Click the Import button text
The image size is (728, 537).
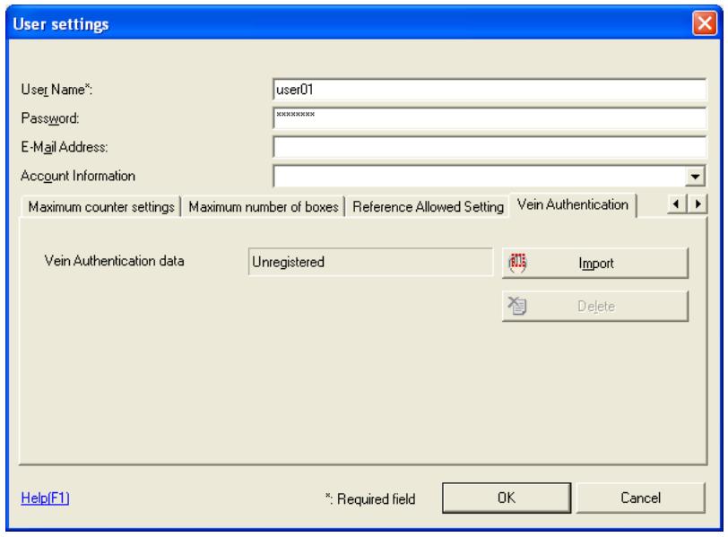(595, 264)
